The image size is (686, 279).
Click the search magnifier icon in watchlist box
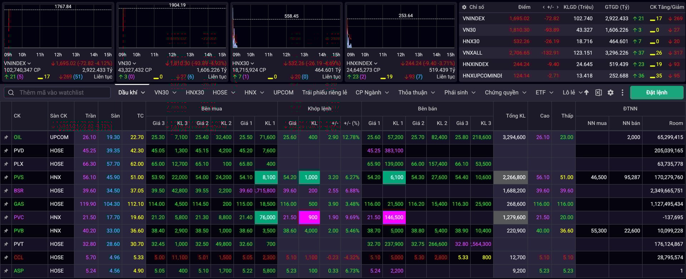point(11,93)
